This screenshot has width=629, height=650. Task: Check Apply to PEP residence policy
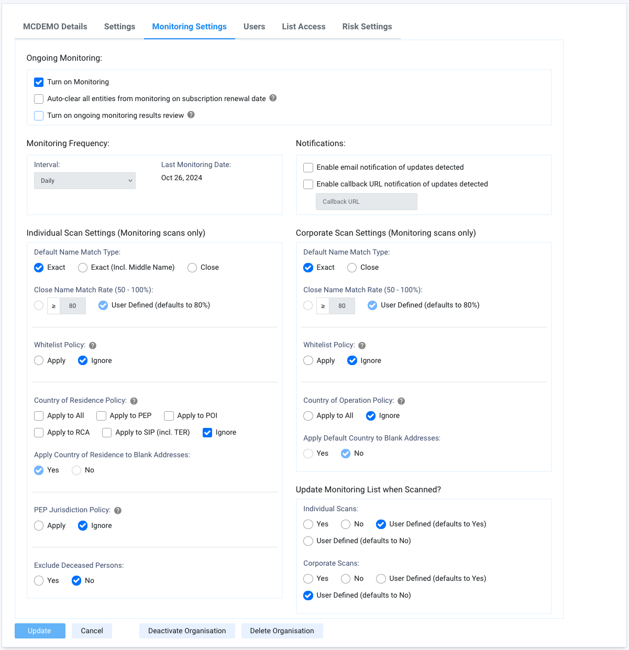(x=102, y=416)
